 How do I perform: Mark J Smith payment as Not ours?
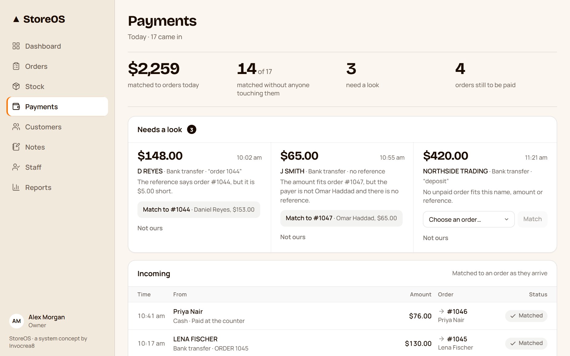pos(293,237)
